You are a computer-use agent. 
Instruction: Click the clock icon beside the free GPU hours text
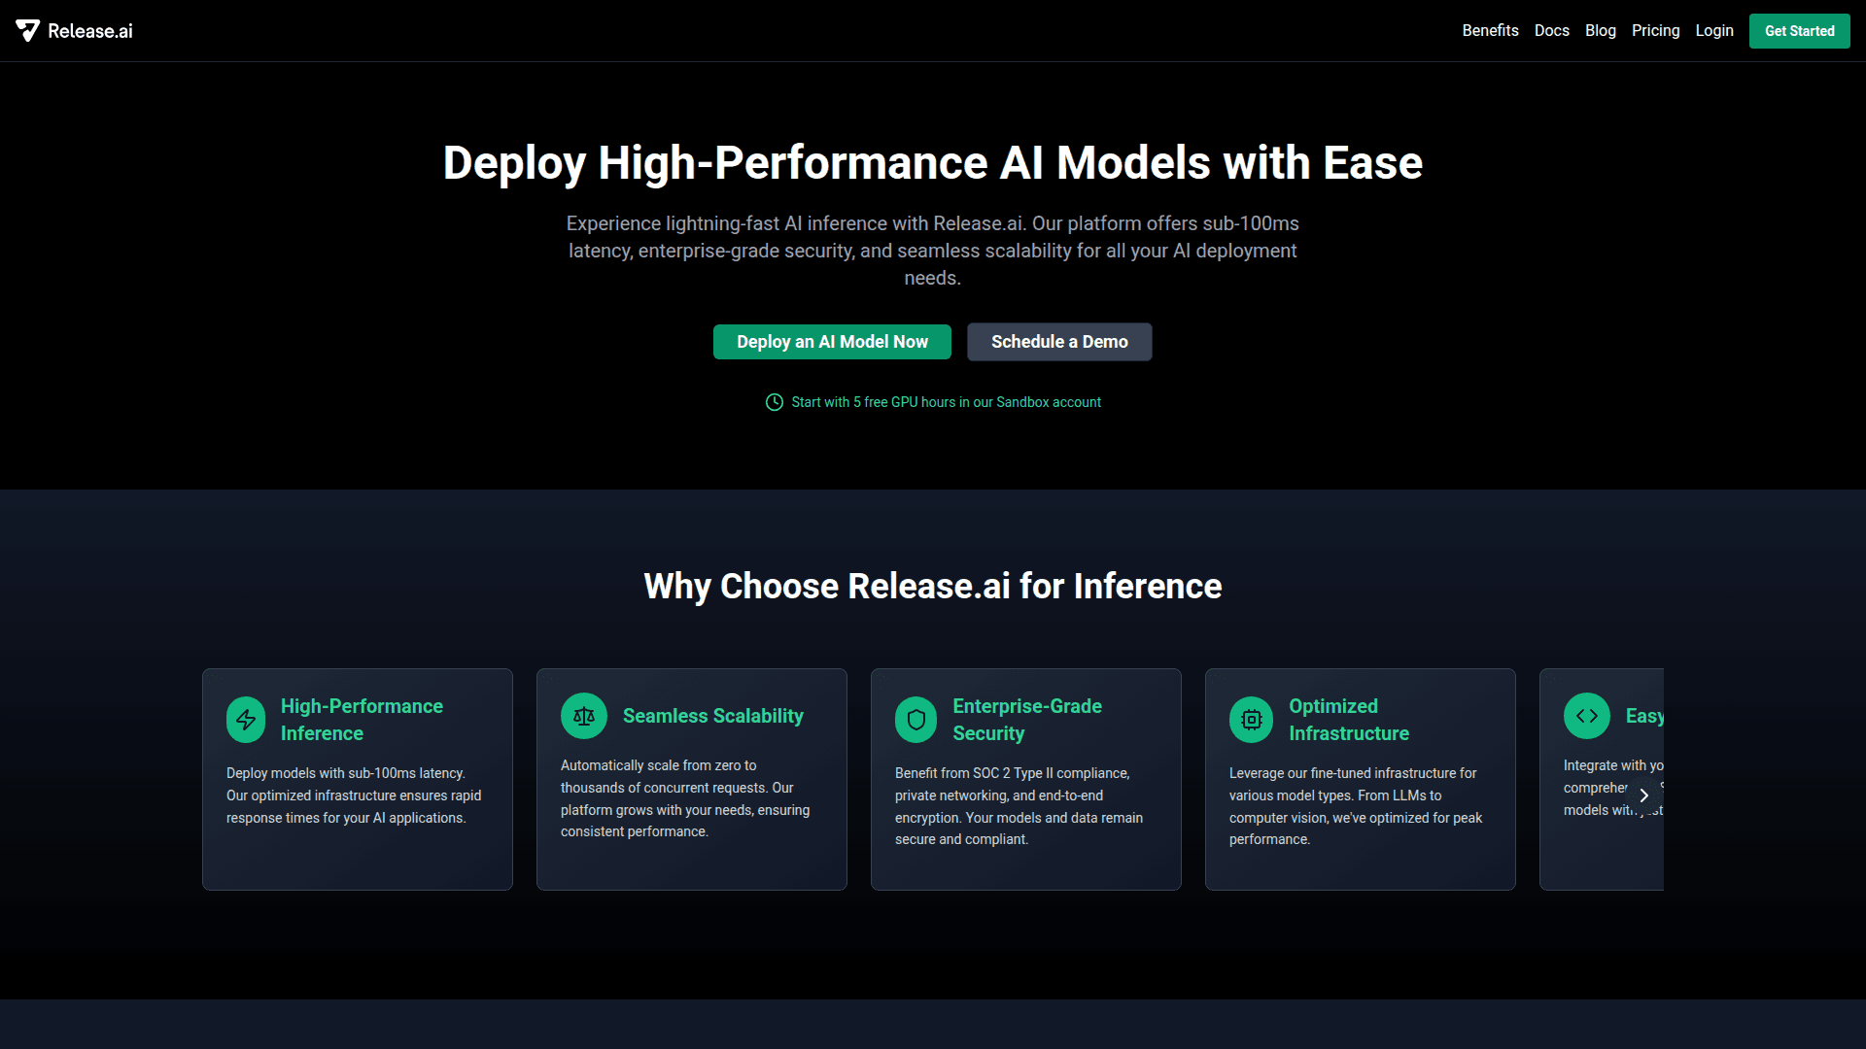(x=775, y=402)
